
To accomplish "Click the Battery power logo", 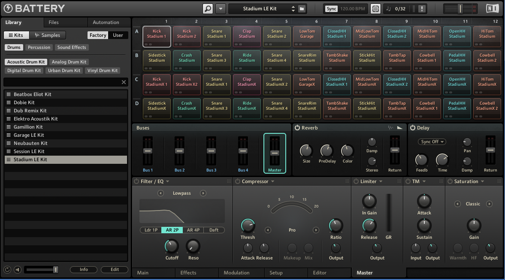I will 8,9.
